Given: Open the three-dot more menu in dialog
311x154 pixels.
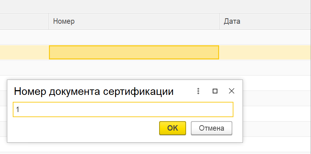Looking at the screenshot, I should 198,91.
